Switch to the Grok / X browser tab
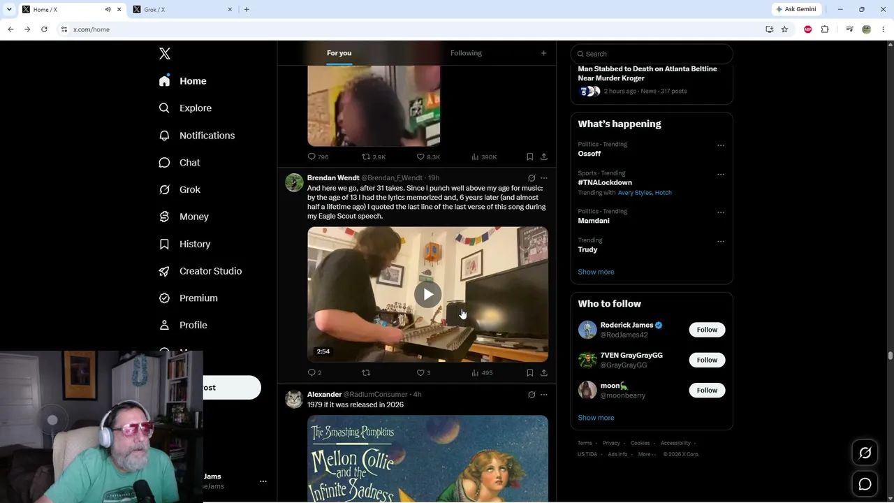This screenshot has height=503, width=894. click(x=182, y=9)
